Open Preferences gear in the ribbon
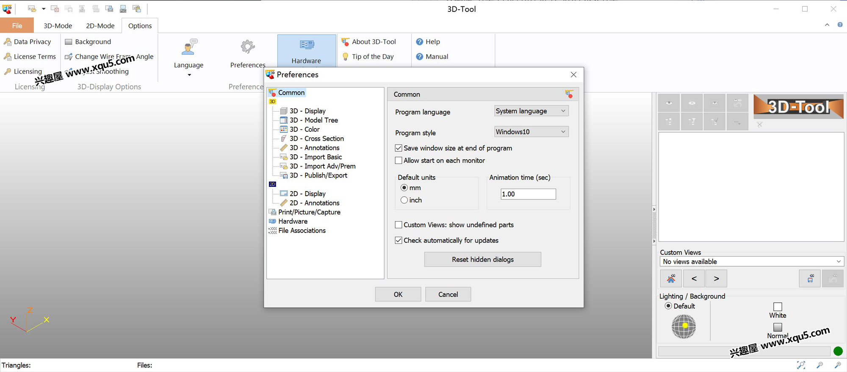 click(248, 54)
